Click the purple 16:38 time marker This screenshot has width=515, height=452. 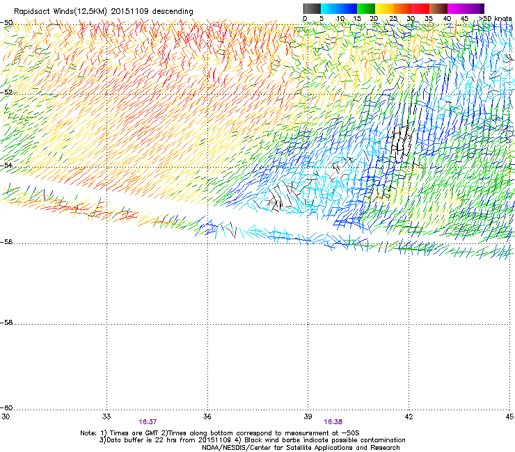coord(333,422)
